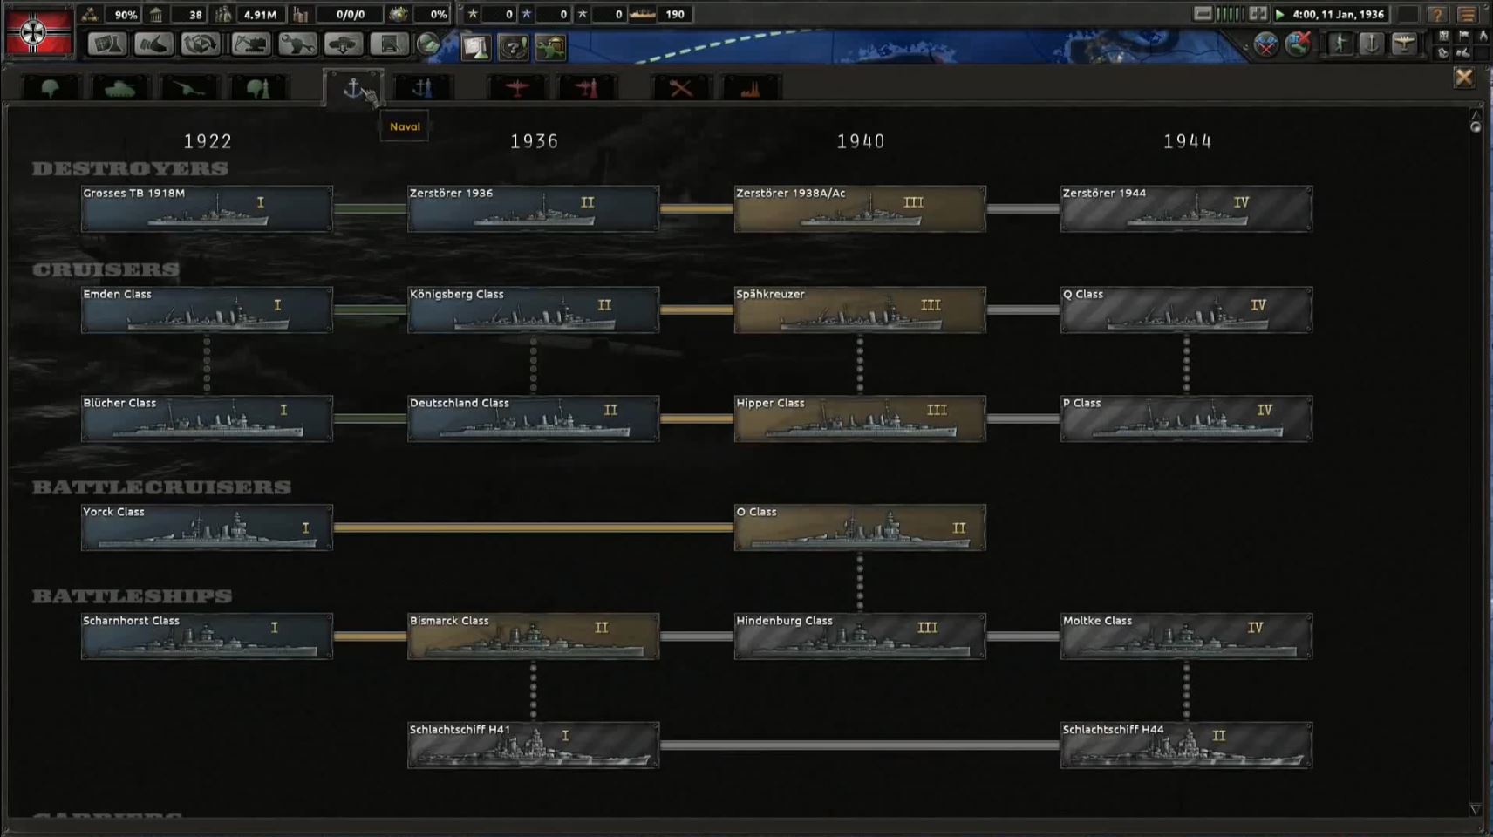Close the research panel with the X

(1463, 78)
